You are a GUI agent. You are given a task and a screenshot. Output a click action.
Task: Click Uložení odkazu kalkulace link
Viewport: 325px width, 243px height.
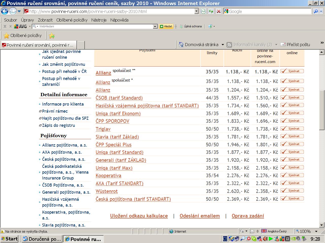[x=139, y=216]
